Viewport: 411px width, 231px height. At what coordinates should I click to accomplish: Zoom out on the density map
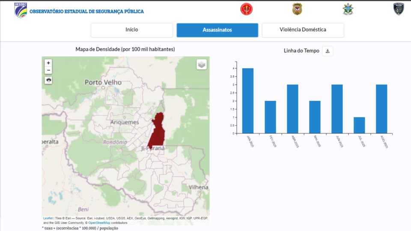point(48,70)
